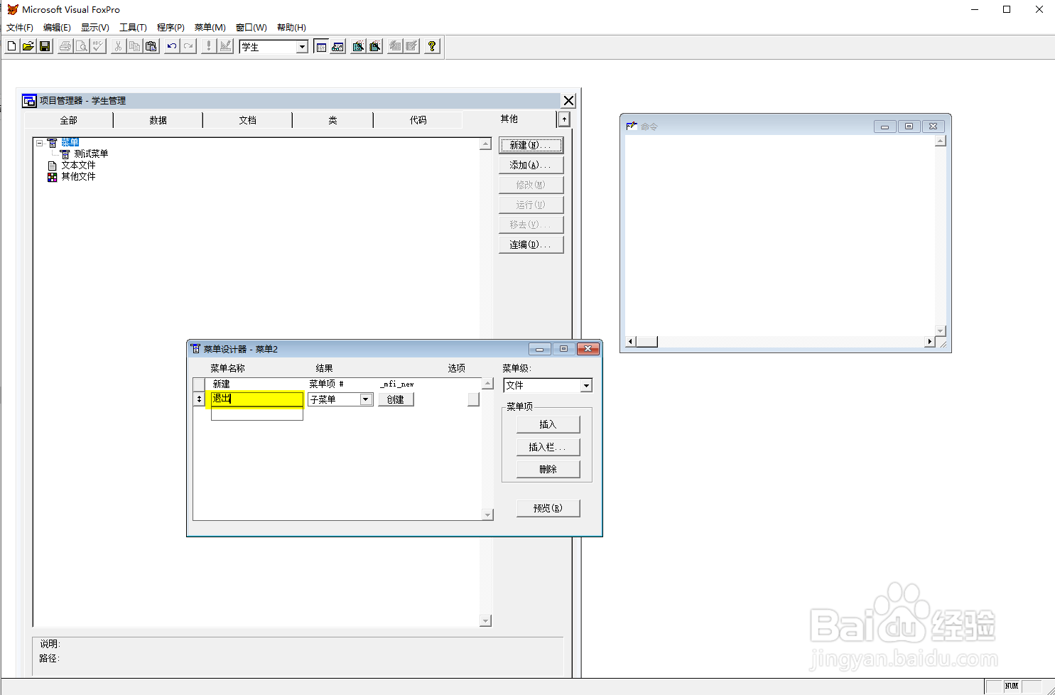The height and width of the screenshot is (695, 1055).
Task: Click the Open file folder icon
Action: (x=28, y=46)
